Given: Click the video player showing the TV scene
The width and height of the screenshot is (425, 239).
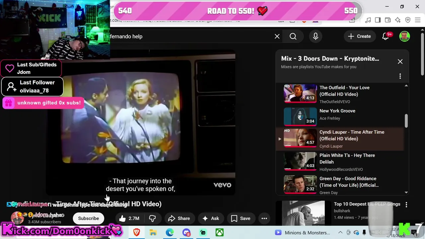Looking at the screenshot, I should [x=140, y=122].
